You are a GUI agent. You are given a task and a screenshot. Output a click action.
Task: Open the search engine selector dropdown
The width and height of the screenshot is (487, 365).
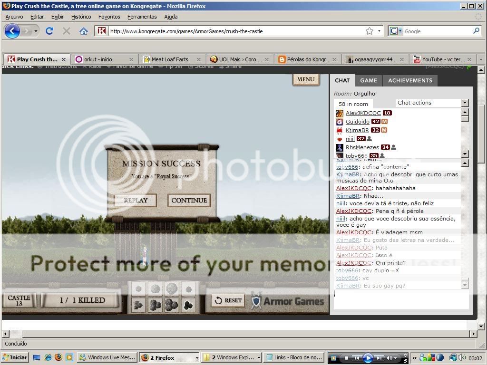pos(396,31)
